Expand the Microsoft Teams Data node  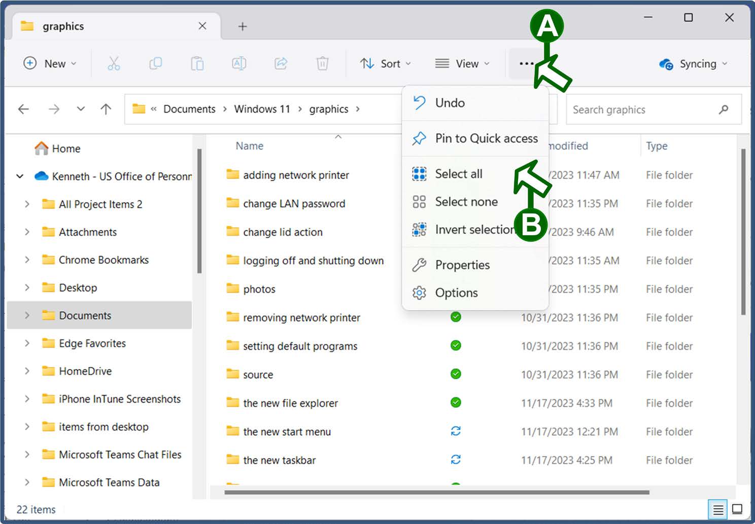[27, 482]
